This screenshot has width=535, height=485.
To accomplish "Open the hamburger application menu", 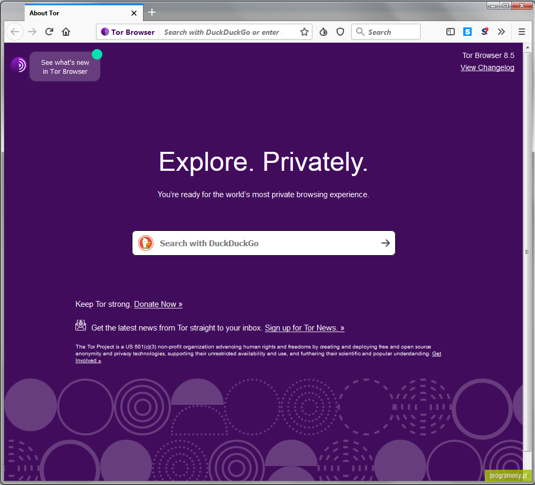I will point(522,32).
